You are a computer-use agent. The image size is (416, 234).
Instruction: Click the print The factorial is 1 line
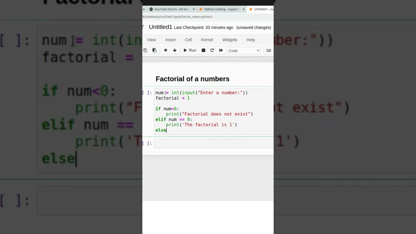[x=201, y=125]
